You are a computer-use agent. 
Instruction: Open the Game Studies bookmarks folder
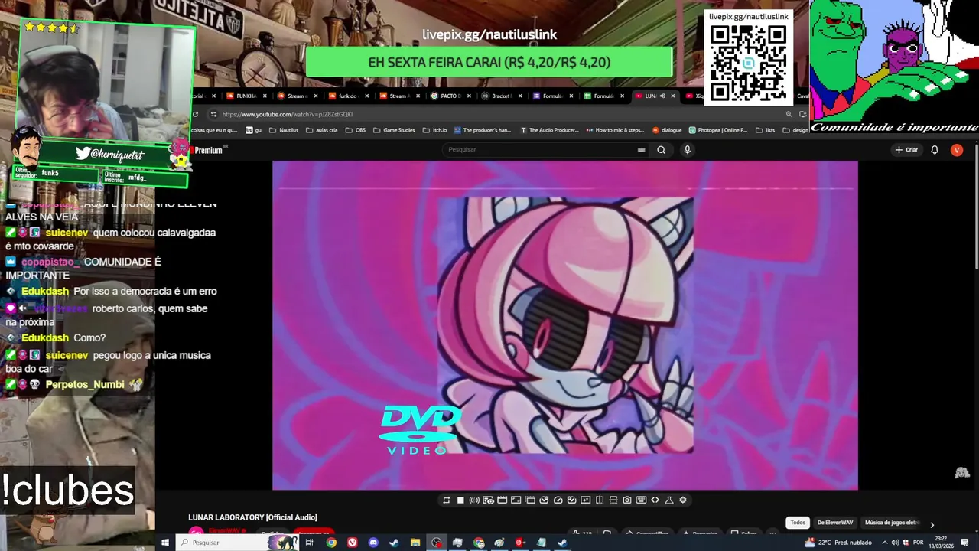[x=394, y=130]
